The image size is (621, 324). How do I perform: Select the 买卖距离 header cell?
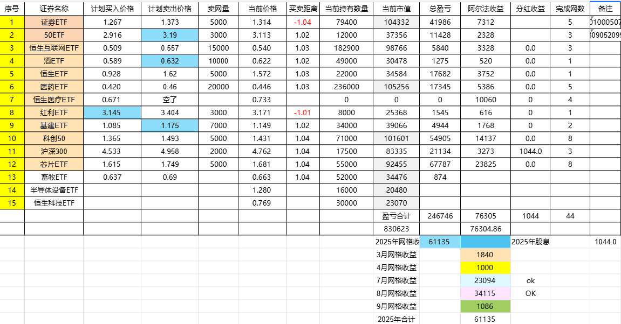coord(303,9)
